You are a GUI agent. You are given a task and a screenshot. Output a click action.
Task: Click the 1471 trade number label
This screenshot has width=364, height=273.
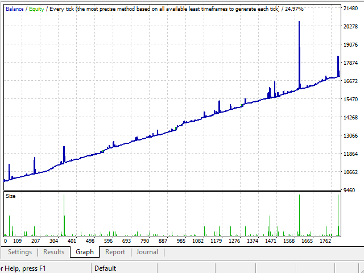(x=271, y=241)
